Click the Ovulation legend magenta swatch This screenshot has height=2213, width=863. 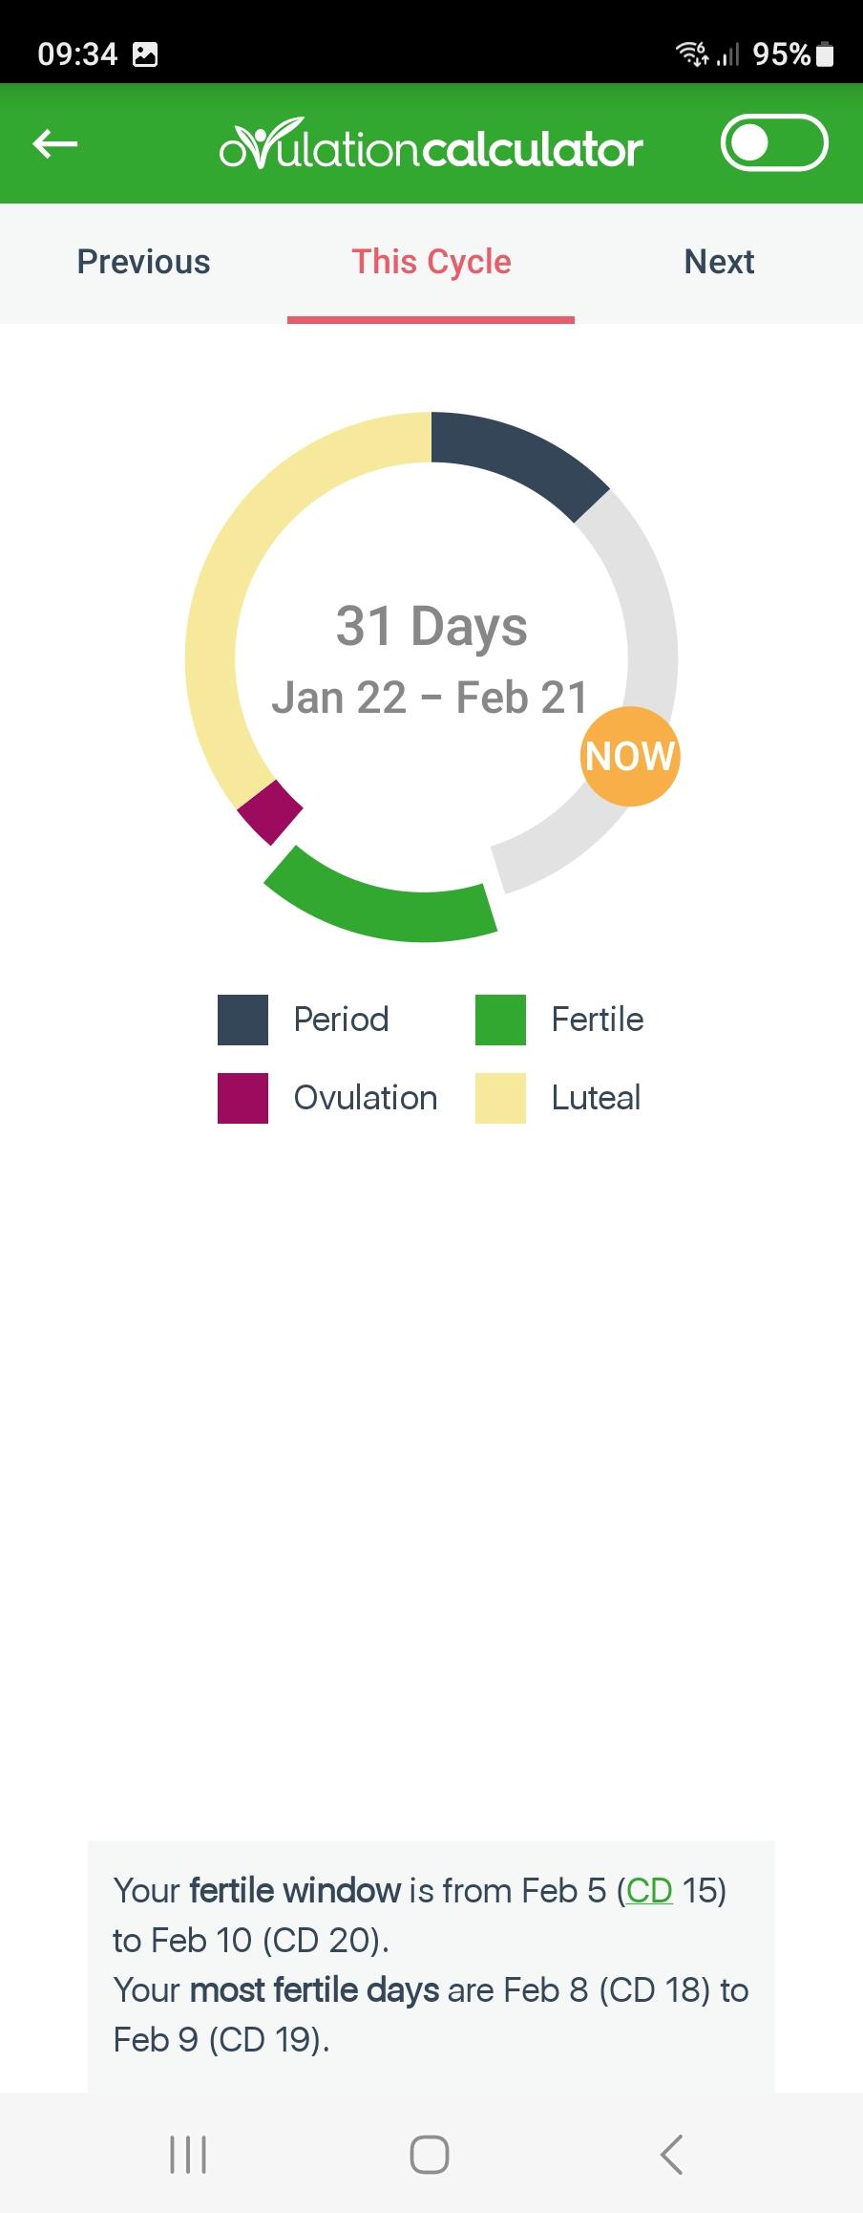click(242, 1098)
